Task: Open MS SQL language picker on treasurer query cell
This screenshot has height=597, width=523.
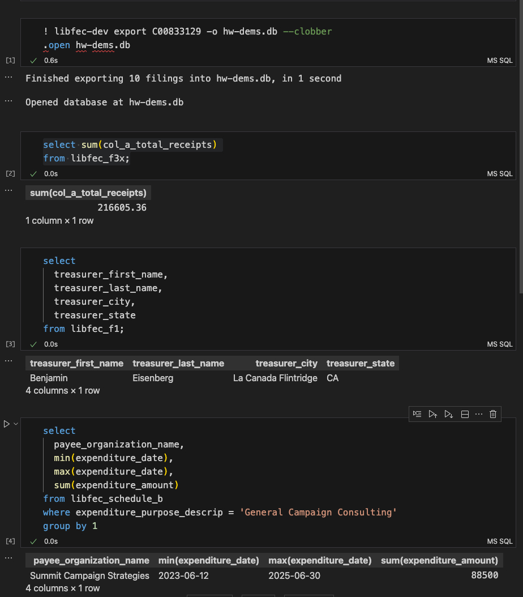Action: pos(499,344)
